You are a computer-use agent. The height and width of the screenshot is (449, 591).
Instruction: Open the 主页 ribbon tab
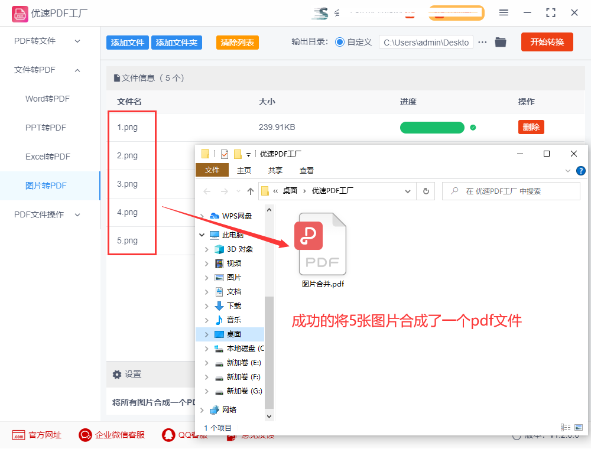click(244, 171)
